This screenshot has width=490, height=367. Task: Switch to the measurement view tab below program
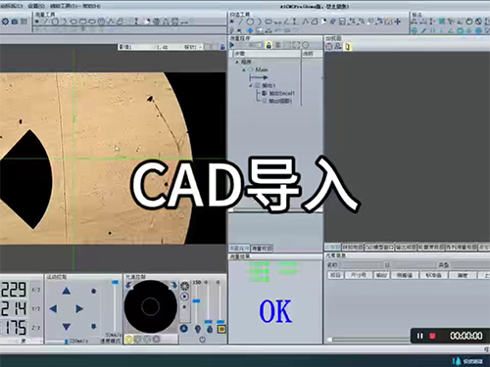coord(262,249)
